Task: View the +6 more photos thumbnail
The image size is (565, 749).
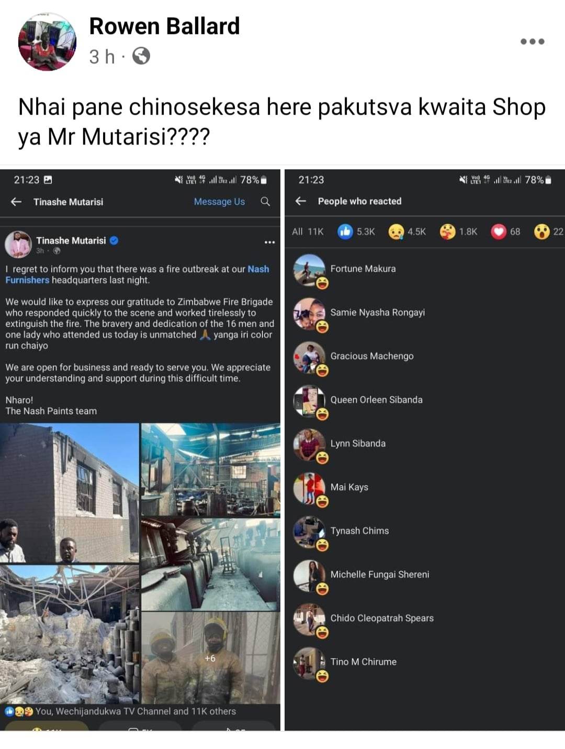Action: [x=210, y=658]
